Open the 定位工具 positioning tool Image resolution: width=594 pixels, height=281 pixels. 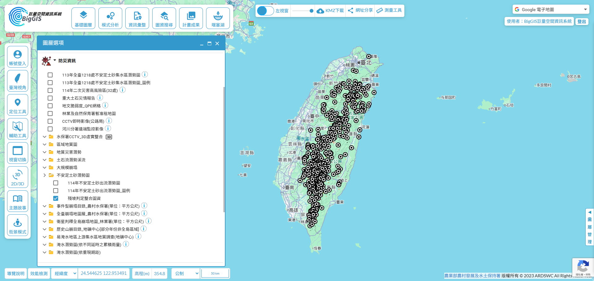18,105
